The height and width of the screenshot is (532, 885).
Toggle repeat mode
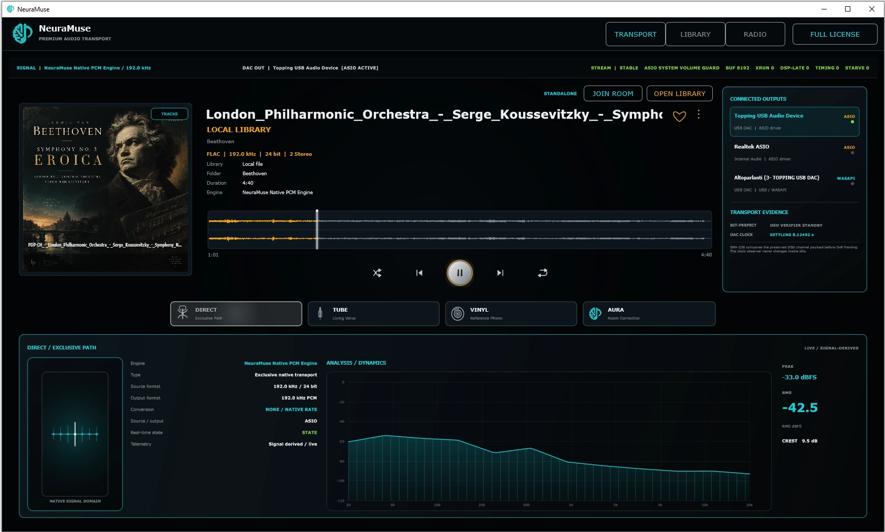(543, 273)
